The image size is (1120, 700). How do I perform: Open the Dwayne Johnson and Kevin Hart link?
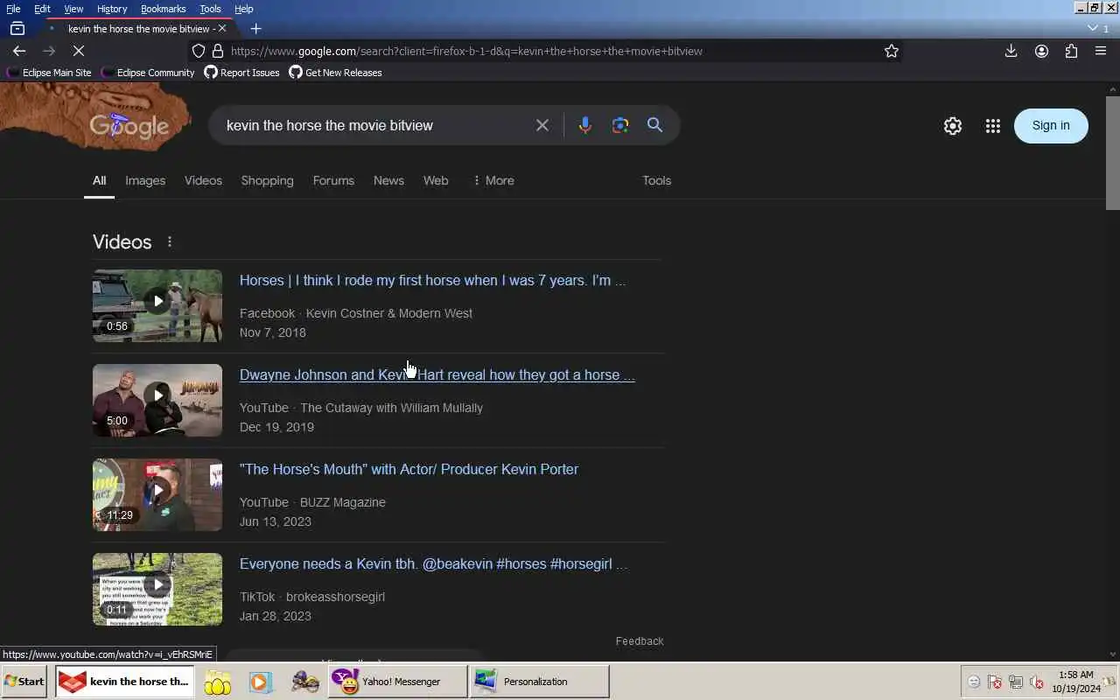click(437, 374)
